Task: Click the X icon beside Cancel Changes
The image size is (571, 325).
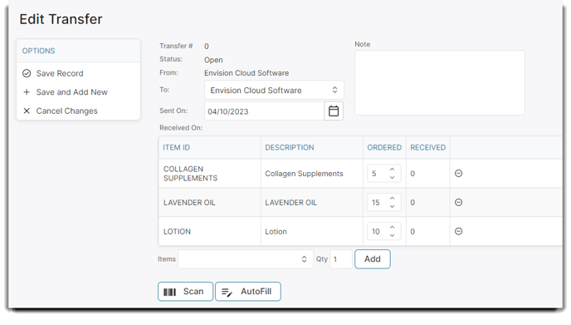Action: (27, 111)
